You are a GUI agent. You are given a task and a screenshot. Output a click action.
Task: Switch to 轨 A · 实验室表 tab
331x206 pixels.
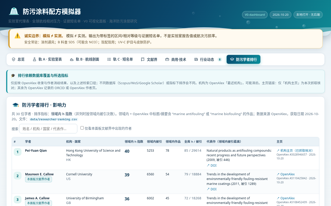tap(47, 59)
